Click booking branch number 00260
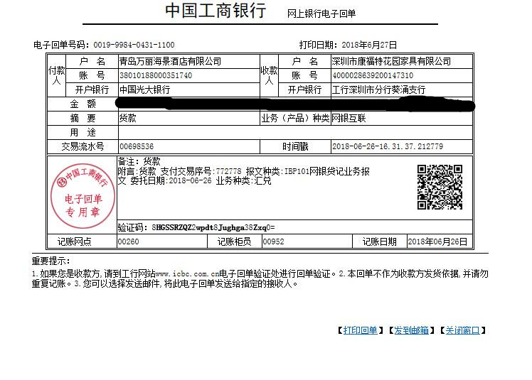This screenshot has height=380, width=532. 128,241
